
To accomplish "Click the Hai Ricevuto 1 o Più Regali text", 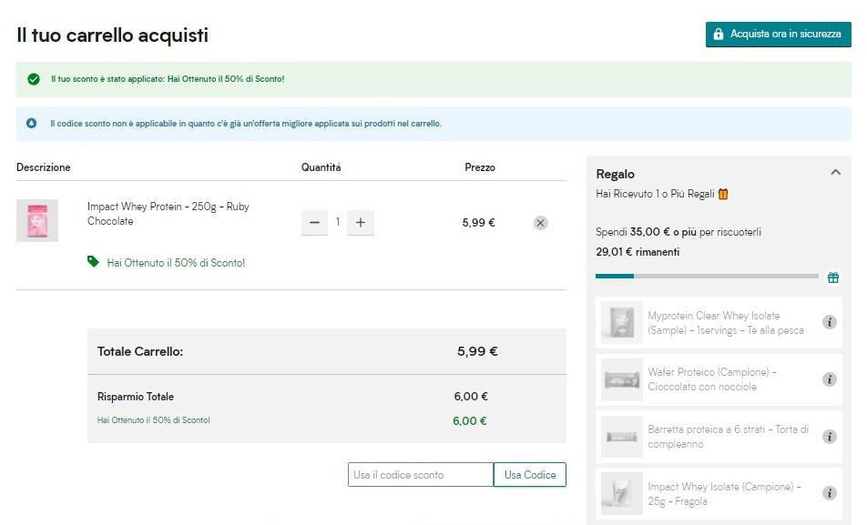I will (x=655, y=194).
